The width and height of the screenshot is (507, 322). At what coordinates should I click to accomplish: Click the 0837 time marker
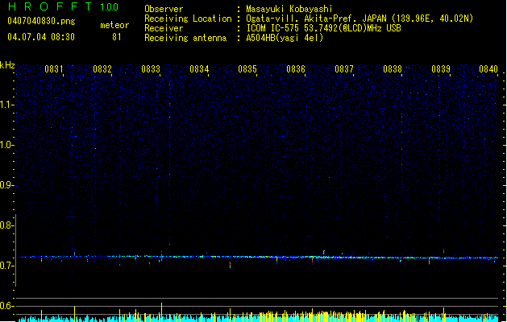344,69
